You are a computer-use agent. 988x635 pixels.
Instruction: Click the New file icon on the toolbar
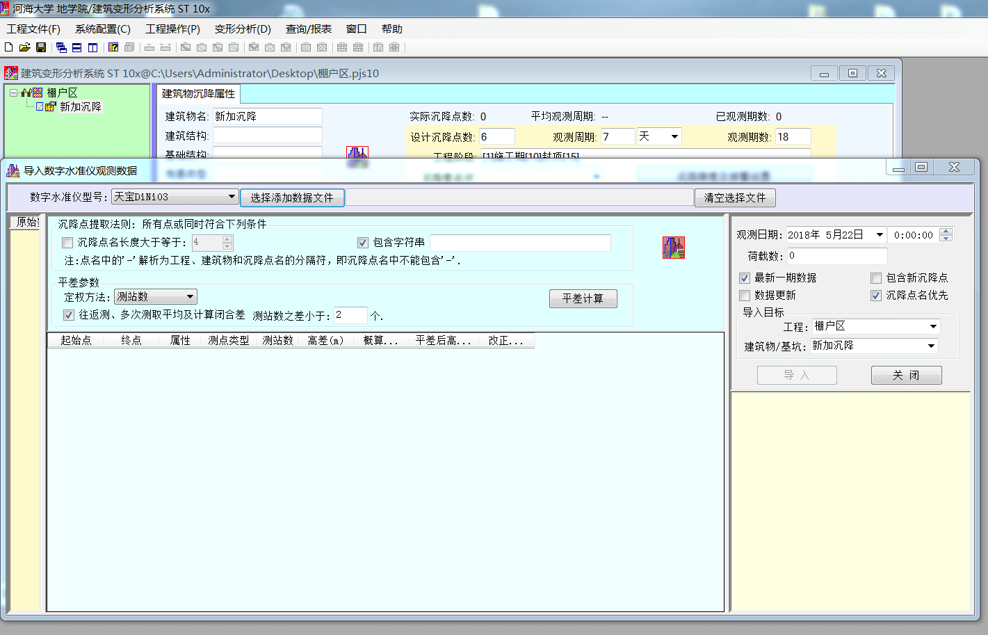[8, 47]
